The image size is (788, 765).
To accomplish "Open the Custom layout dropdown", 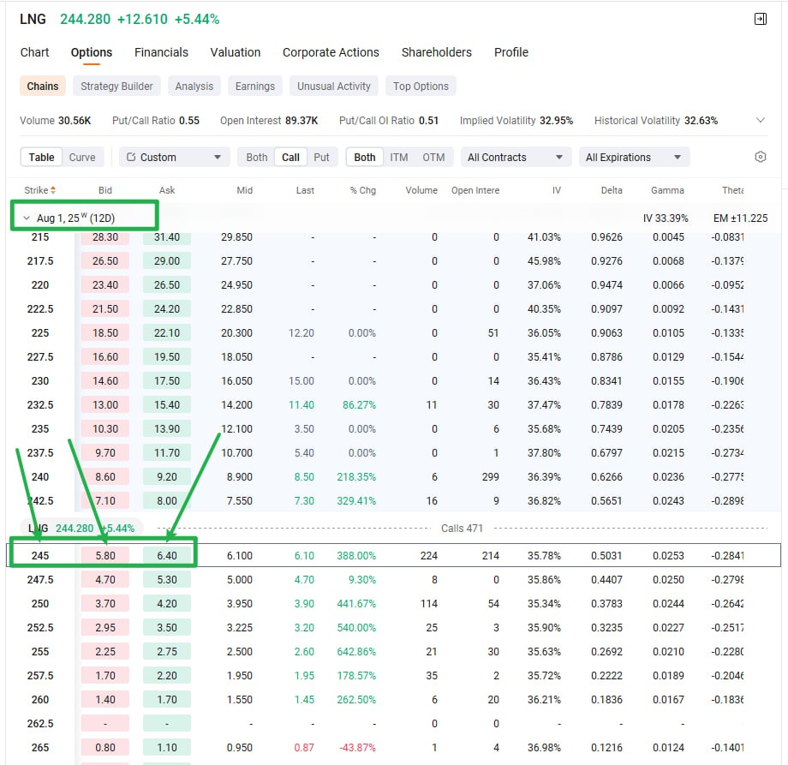I will point(175,157).
